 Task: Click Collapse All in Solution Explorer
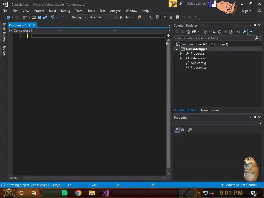[x=225, y=32]
